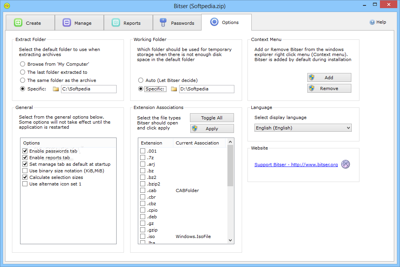Click the Passwords key icon
Screen dimensions: 400x267
click(163, 22)
